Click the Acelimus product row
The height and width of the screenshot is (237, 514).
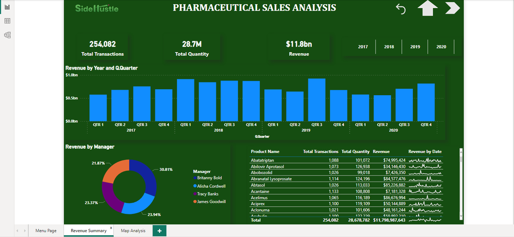tap(347, 198)
